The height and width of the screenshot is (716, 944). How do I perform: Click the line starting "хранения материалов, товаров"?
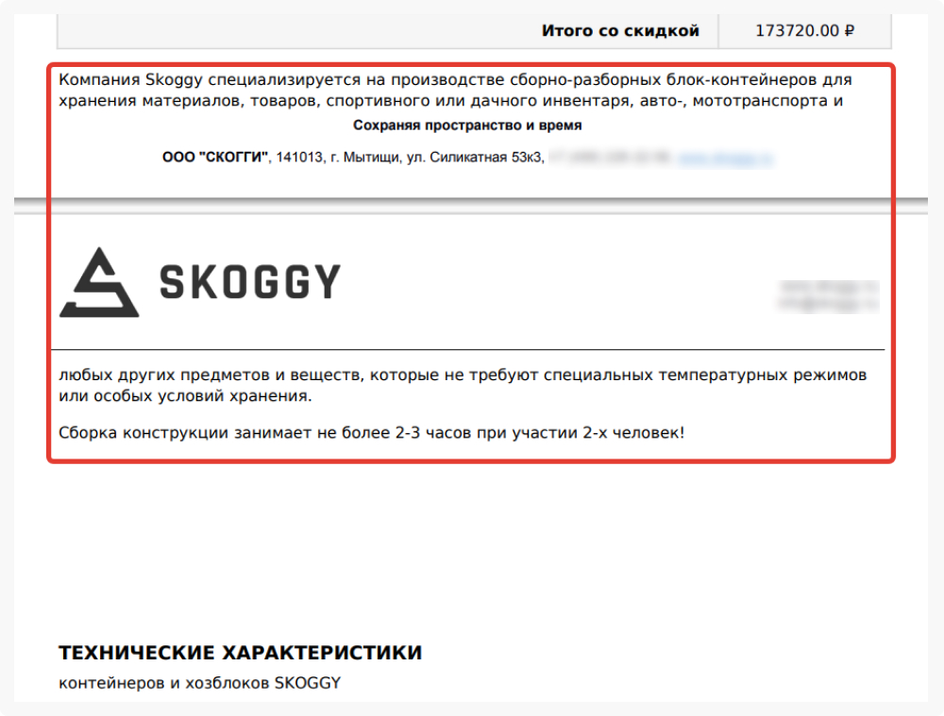point(451,101)
